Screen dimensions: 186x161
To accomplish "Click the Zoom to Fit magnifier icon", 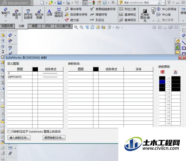I will 76,27.
